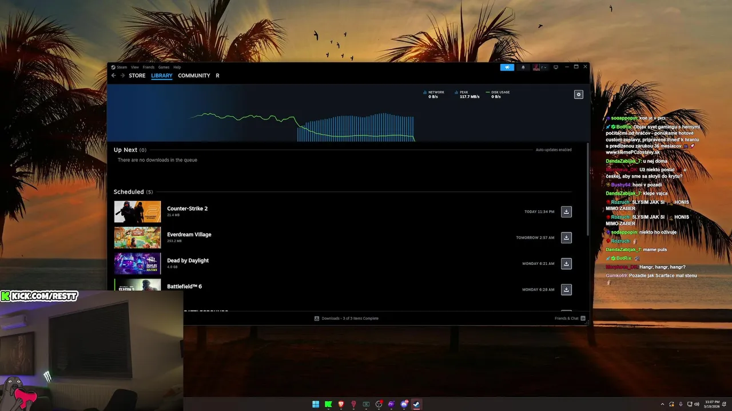Open the Games menu

164,67
